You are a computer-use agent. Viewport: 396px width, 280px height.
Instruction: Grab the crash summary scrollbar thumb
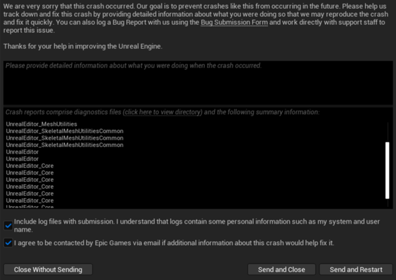pos(387,171)
